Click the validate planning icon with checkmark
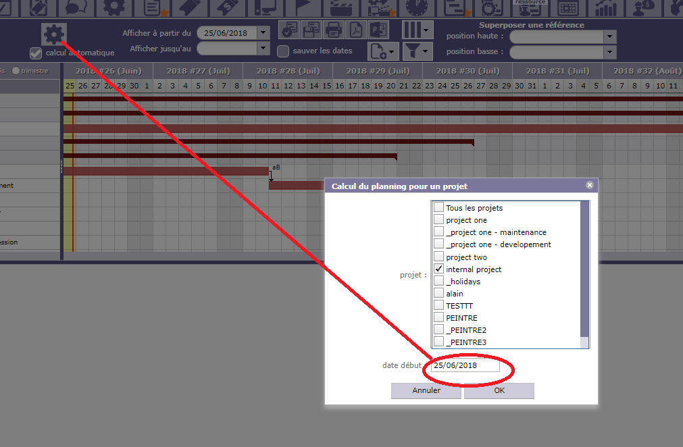Image resolution: width=683 pixels, height=447 pixels. [x=289, y=30]
